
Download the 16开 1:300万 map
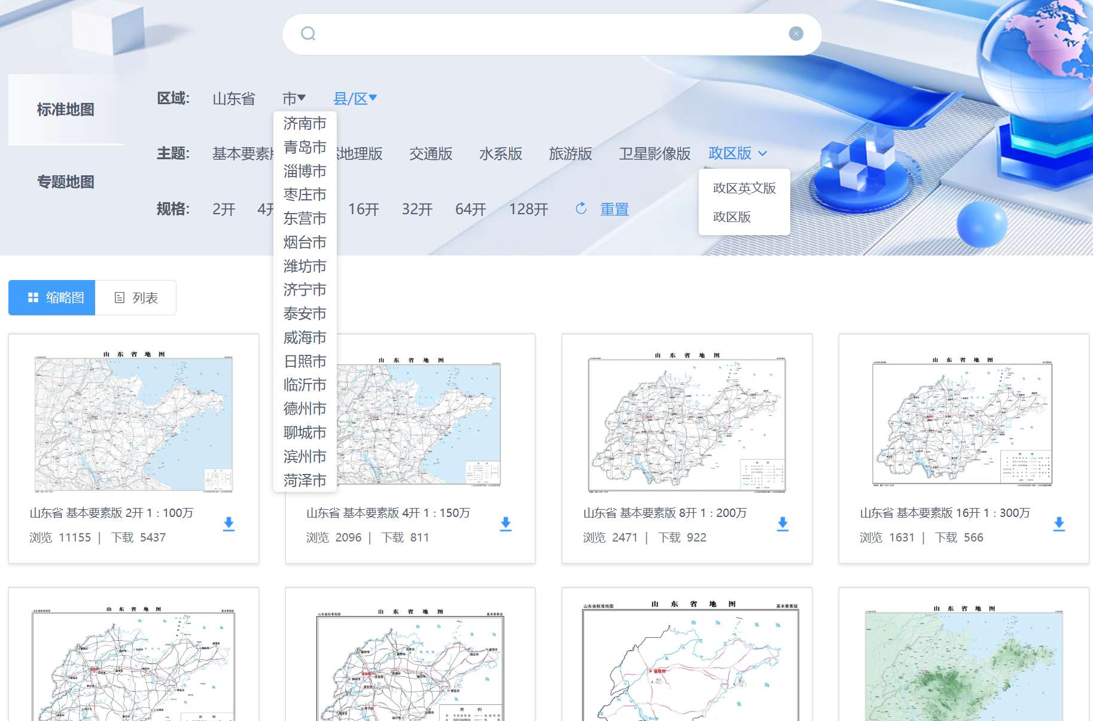[1059, 524]
